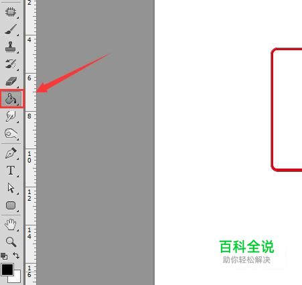Pick the Clone Stamp tool

(x=11, y=47)
